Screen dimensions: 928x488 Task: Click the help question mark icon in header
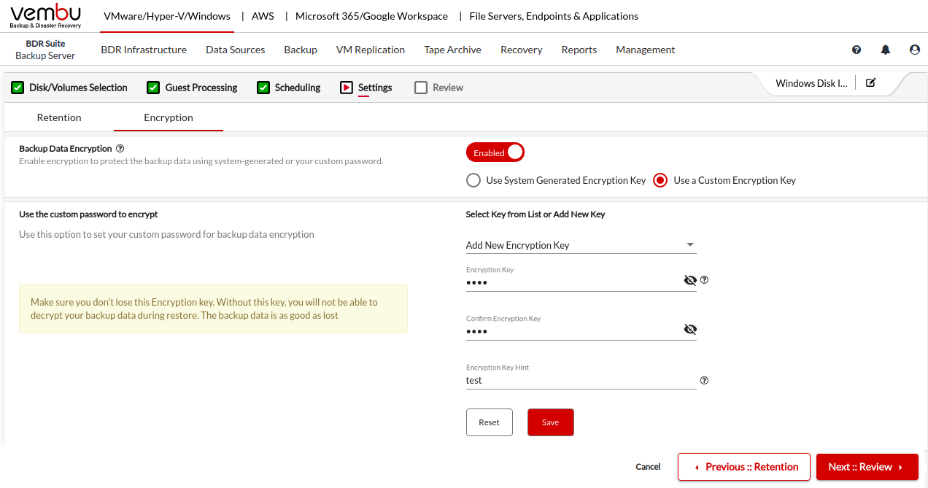[x=857, y=50]
